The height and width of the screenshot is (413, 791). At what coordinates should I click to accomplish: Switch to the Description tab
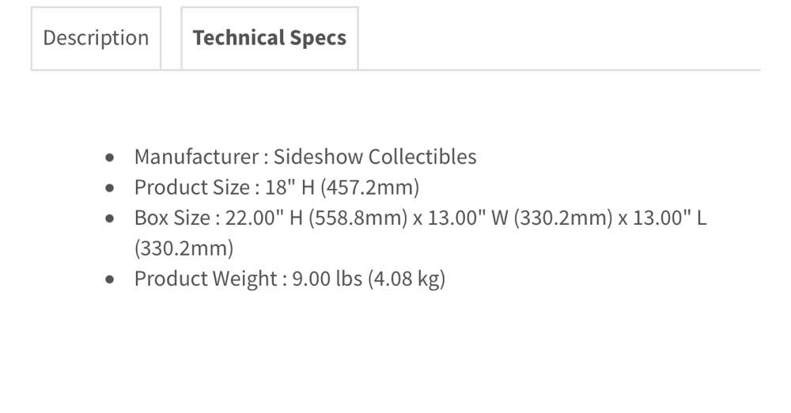(x=96, y=38)
